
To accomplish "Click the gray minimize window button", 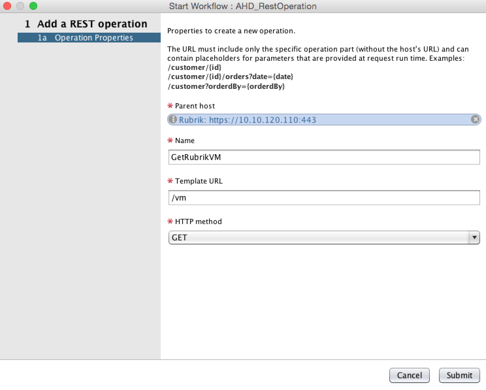I will point(20,6).
